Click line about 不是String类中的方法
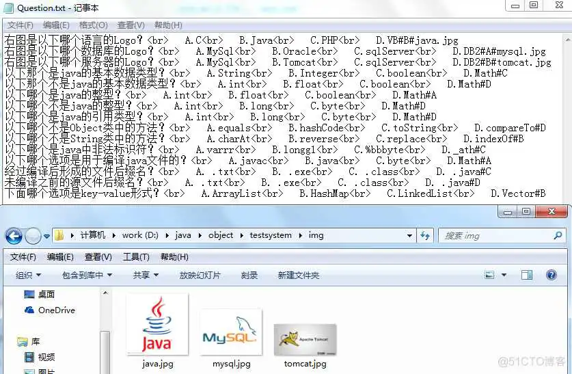Image resolution: width=572 pixels, height=374 pixels. pyautogui.click(x=264, y=139)
